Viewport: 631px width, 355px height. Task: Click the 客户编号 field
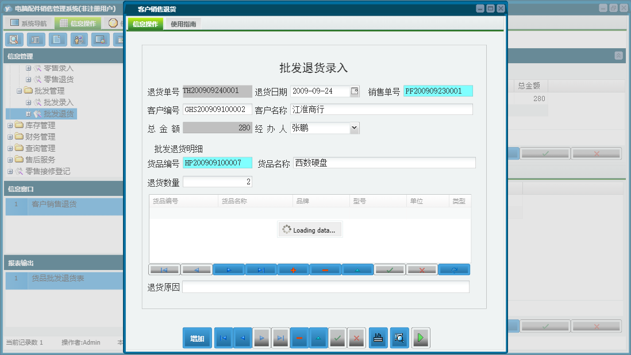217,109
